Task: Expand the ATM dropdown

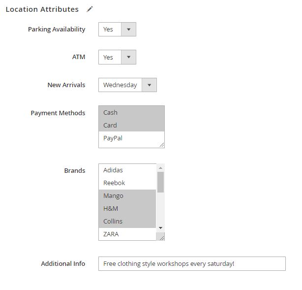Action: coord(117,57)
